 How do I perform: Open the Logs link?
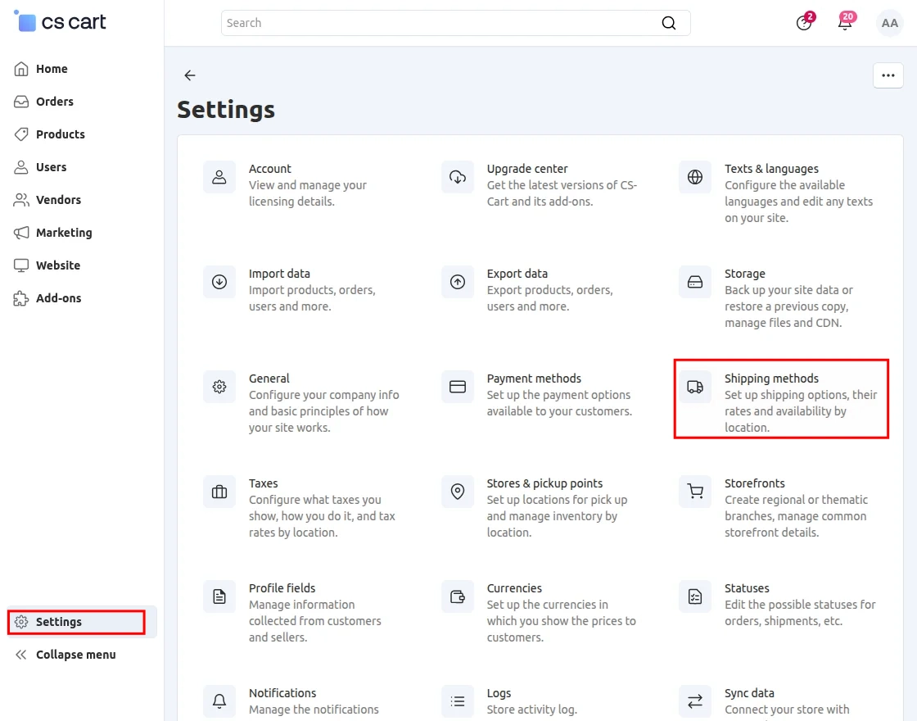point(499,693)
